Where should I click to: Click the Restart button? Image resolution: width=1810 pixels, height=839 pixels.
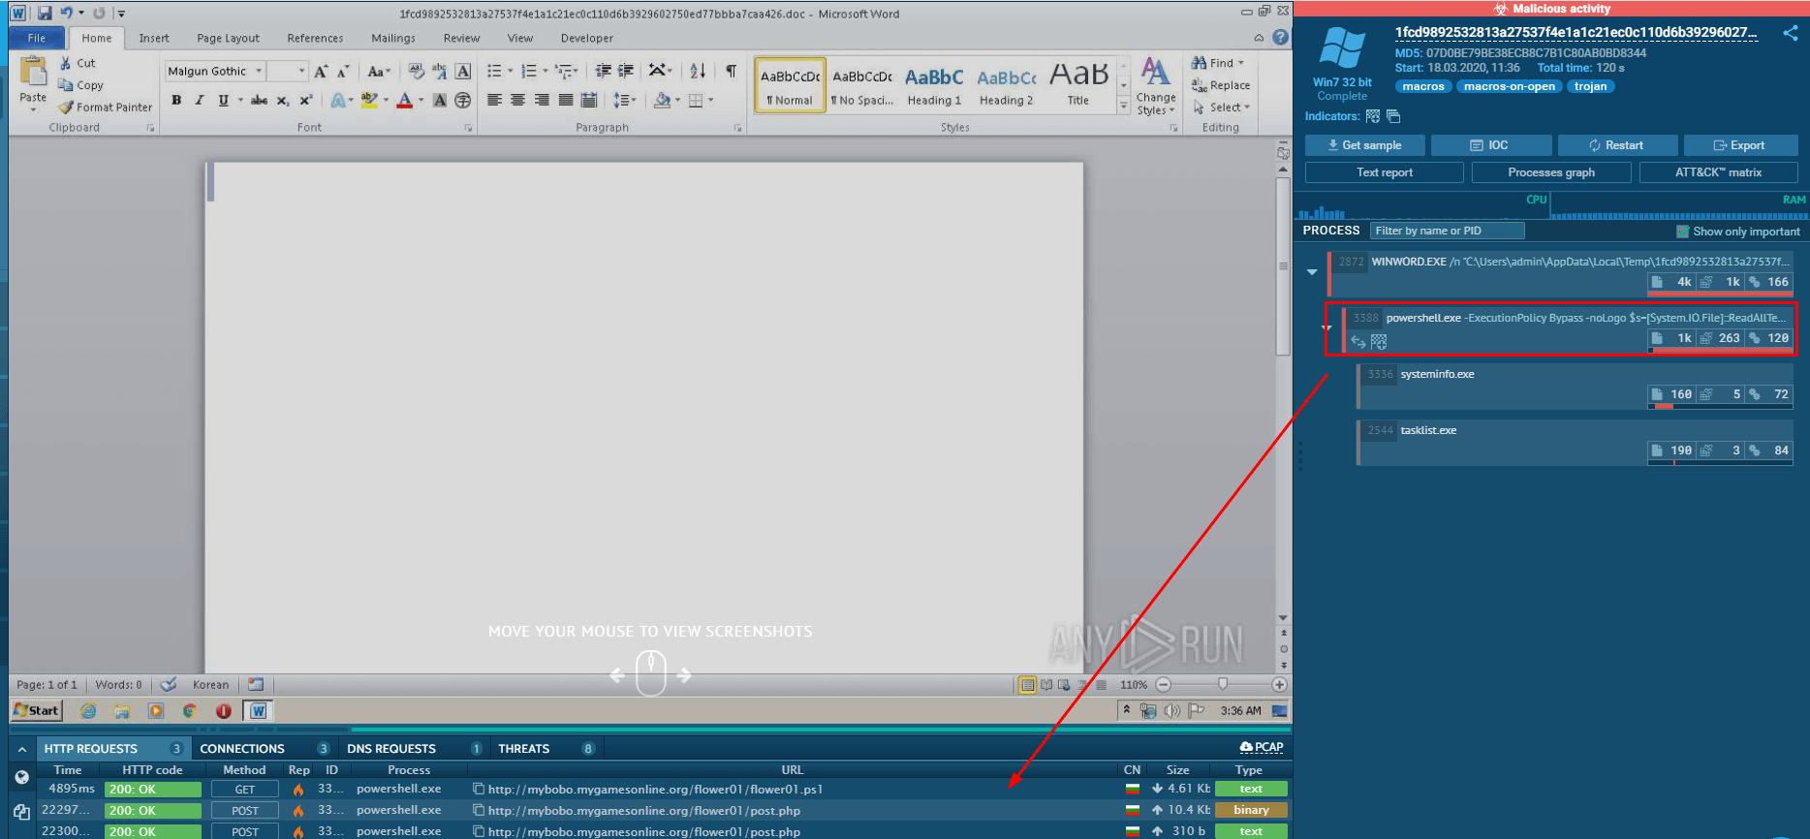tap(1616, 145)
